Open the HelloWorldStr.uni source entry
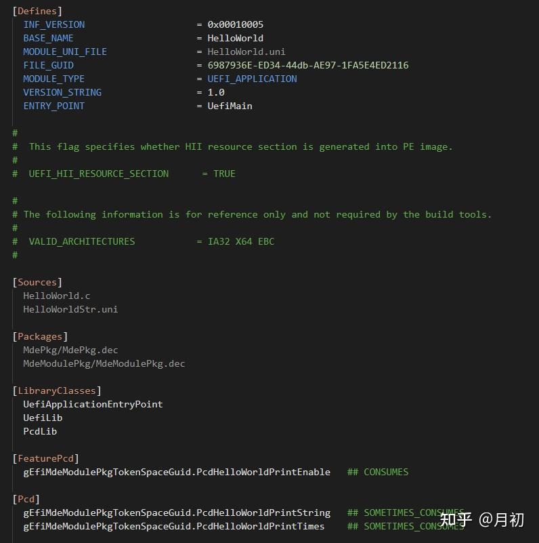The height and width of the screenshot is (543, 539). pos(70,309)
